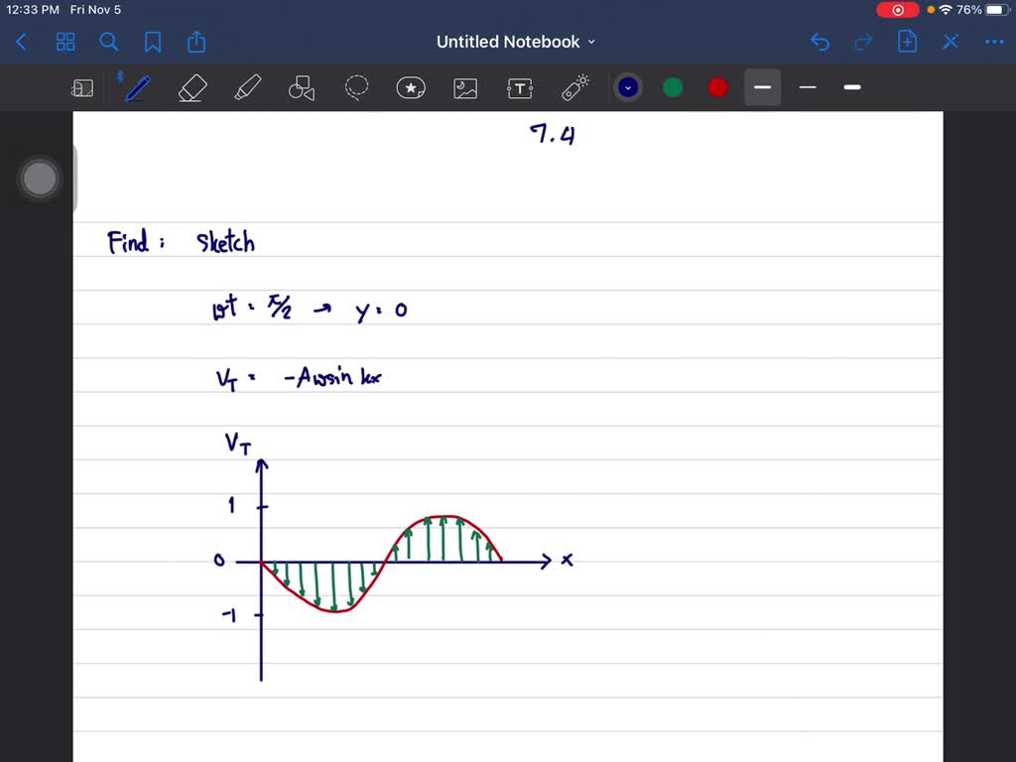Select the Lasso selection tool
Image resolution: width=1016 pixels, height=762 pixels.
pos(356,87)
